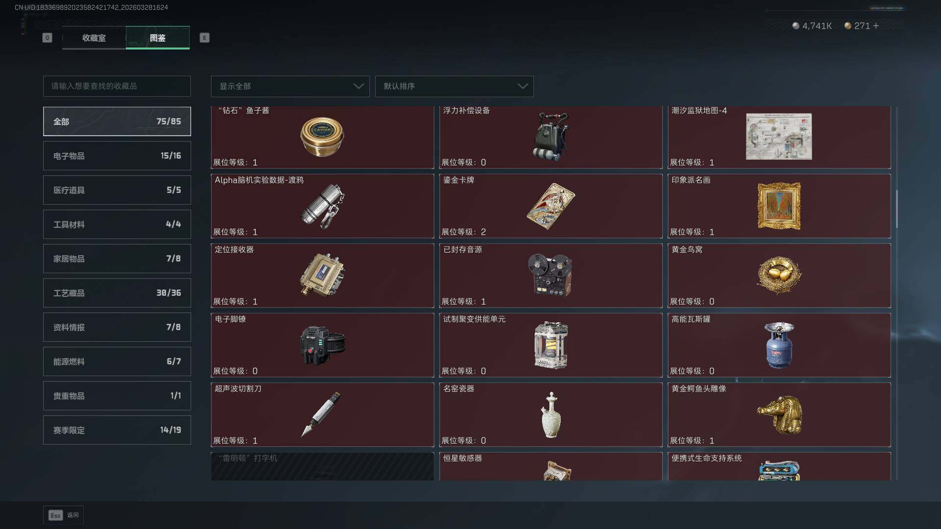Click the Esc 返回 back button

coord(64,515)
